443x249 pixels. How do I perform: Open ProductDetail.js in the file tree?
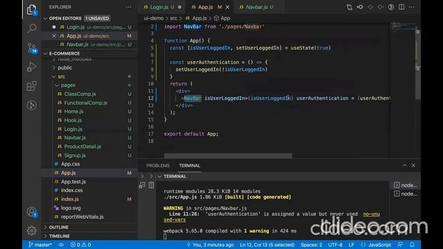[x=82, y=147]
